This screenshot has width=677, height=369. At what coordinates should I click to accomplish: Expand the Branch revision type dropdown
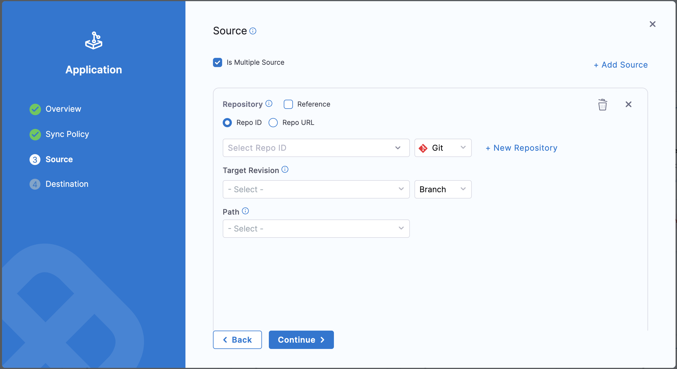[x=443, y=189]
